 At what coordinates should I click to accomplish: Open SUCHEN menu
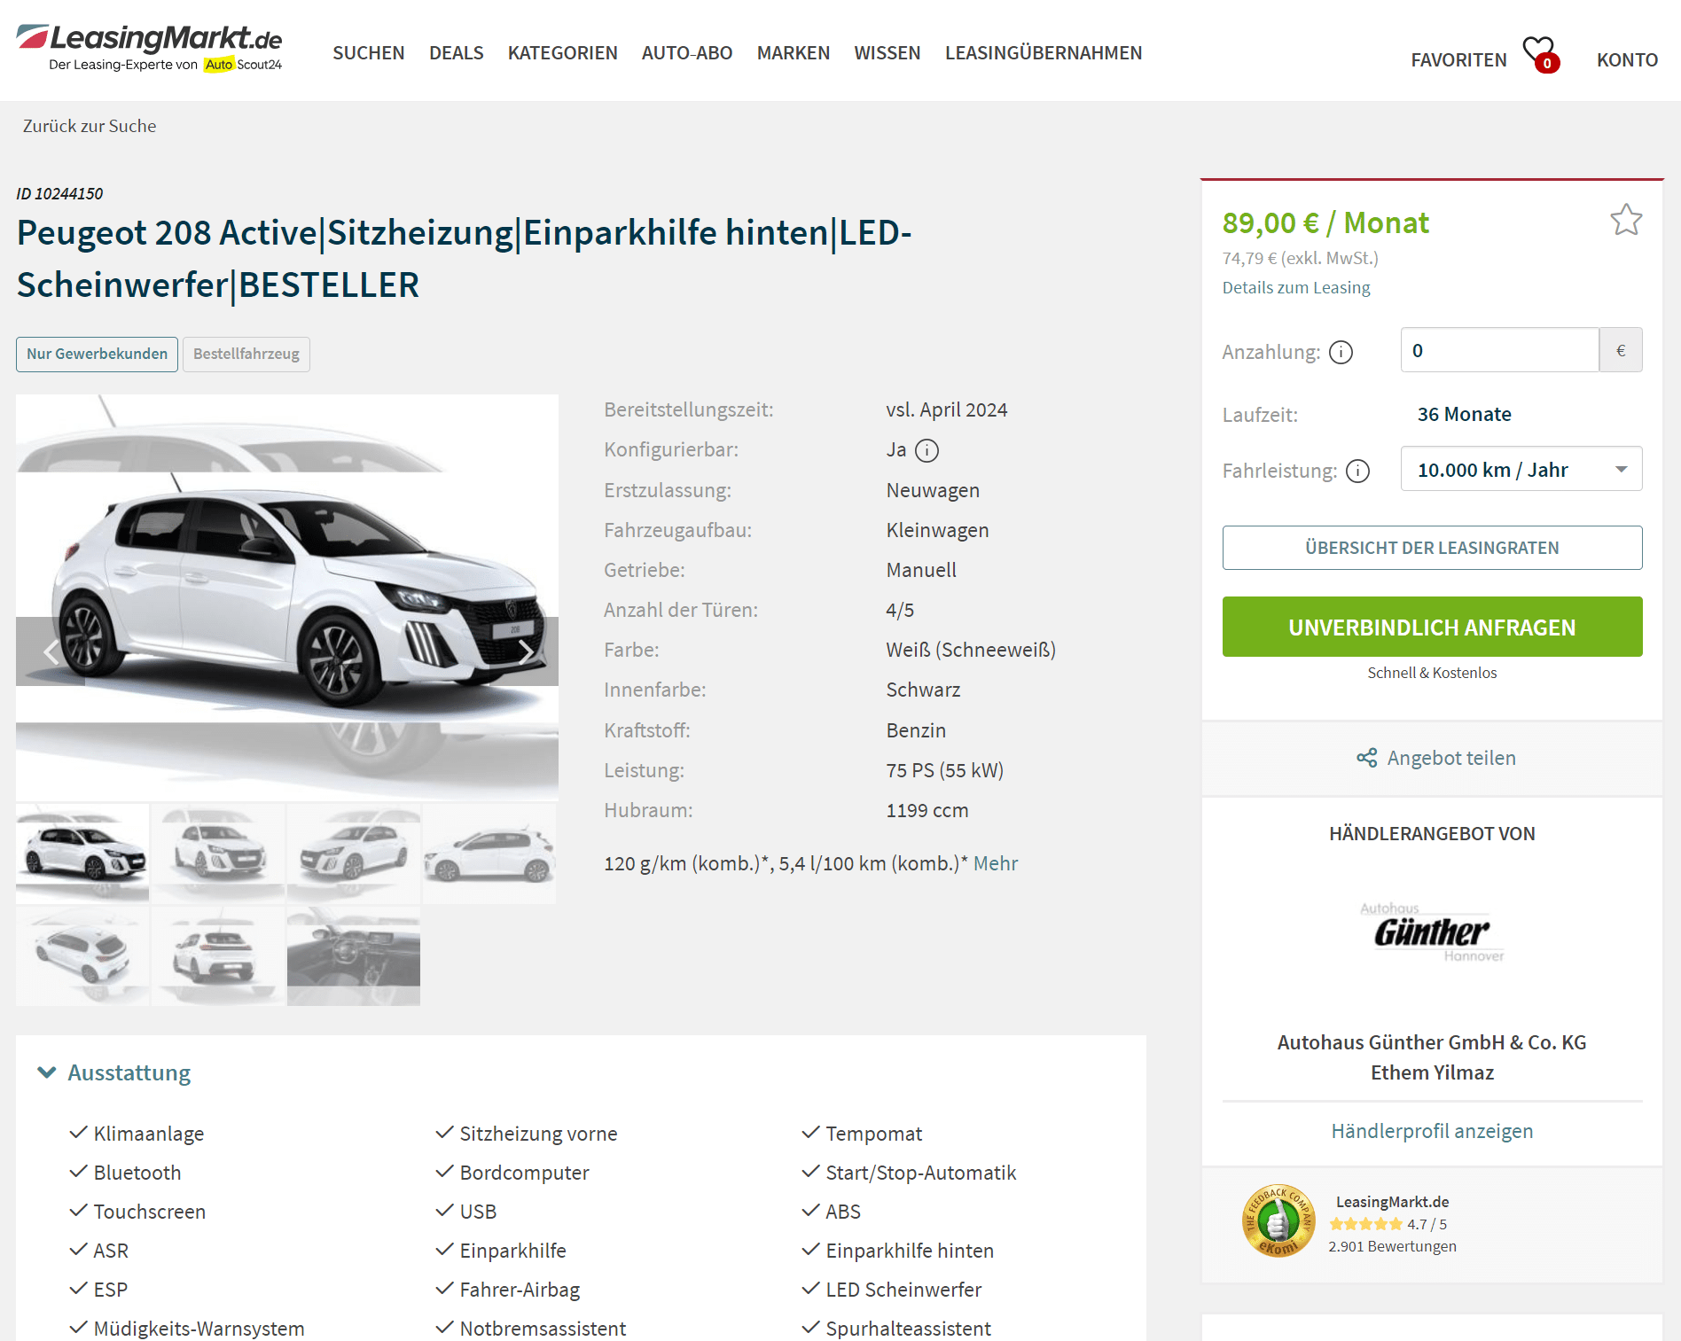pyautogui.click(x=369, y=53)
